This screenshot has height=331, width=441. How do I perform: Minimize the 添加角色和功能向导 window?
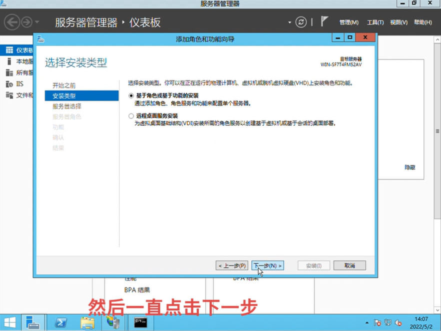coord(338,37)
